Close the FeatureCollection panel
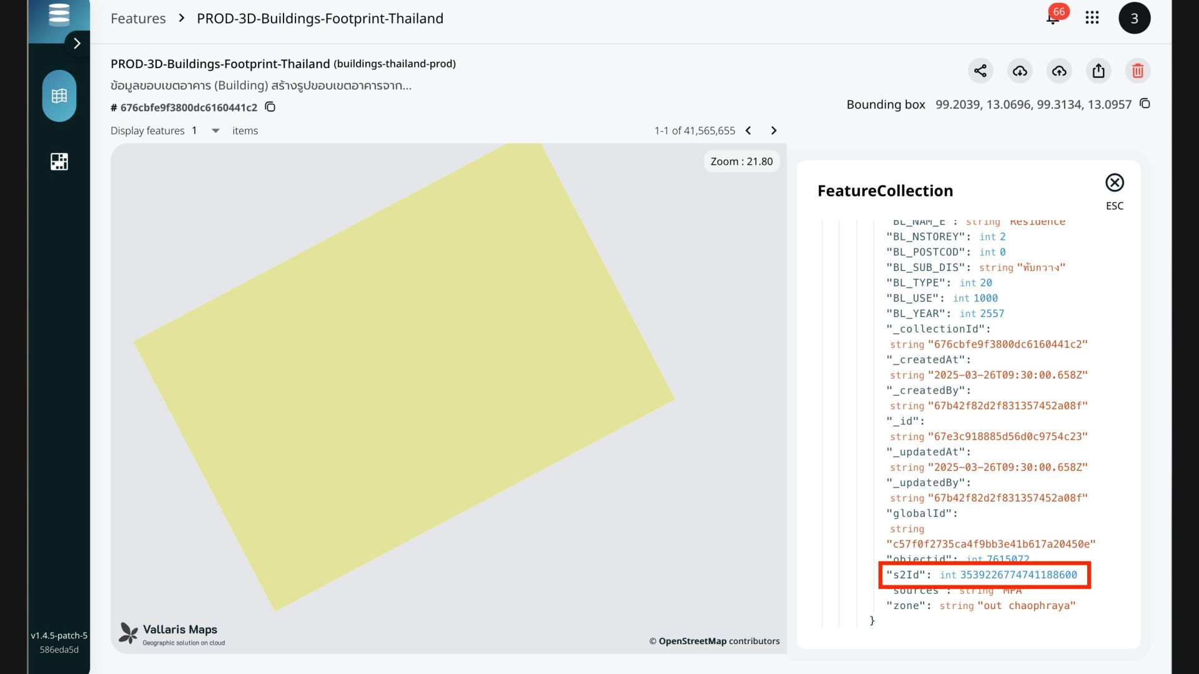Viewport: 1199px width, 674px height. tap(1115, 183)
